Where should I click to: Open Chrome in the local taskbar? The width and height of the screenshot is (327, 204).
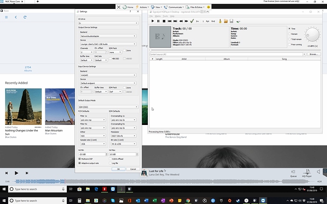pos(188,201)
